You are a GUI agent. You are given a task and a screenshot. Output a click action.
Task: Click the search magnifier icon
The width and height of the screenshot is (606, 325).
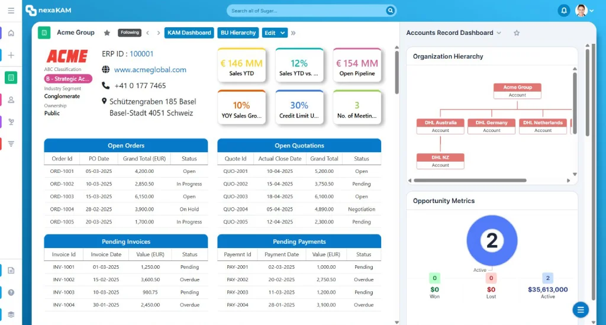pyautogui.click(x=391, y=11)
